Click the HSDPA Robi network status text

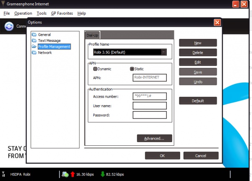tap(20, 174)
